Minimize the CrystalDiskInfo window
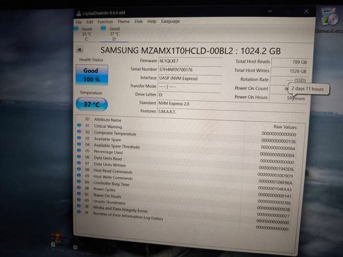 270,11
